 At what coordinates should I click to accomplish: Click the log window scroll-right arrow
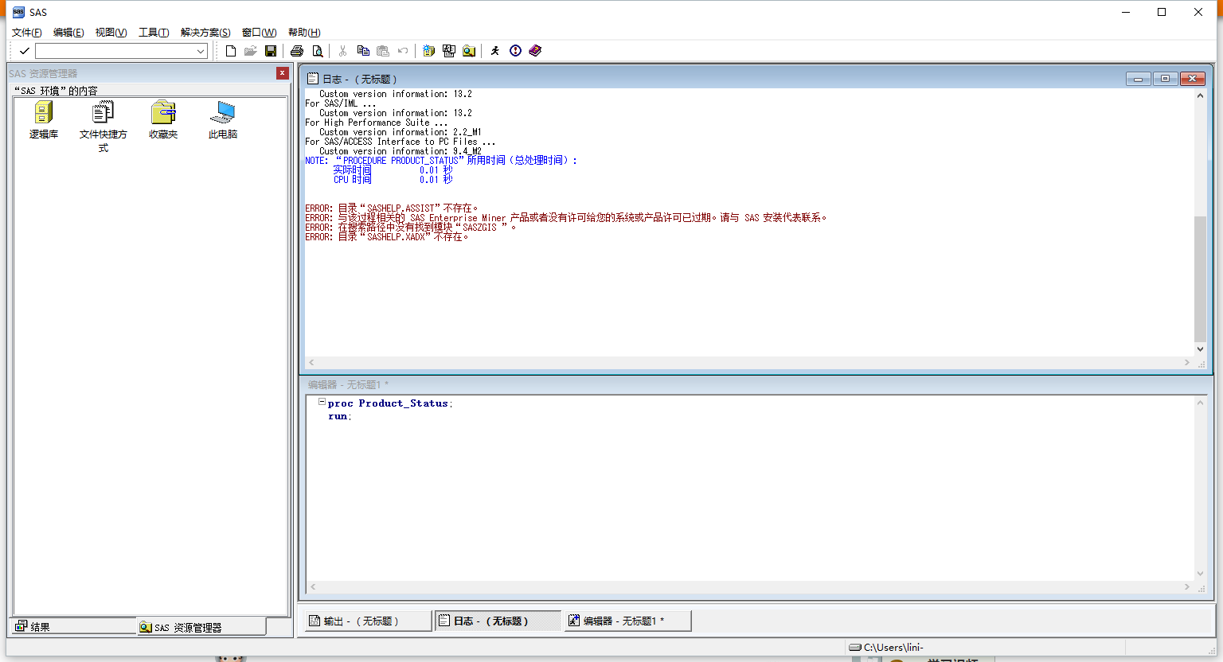[1187, 363]
